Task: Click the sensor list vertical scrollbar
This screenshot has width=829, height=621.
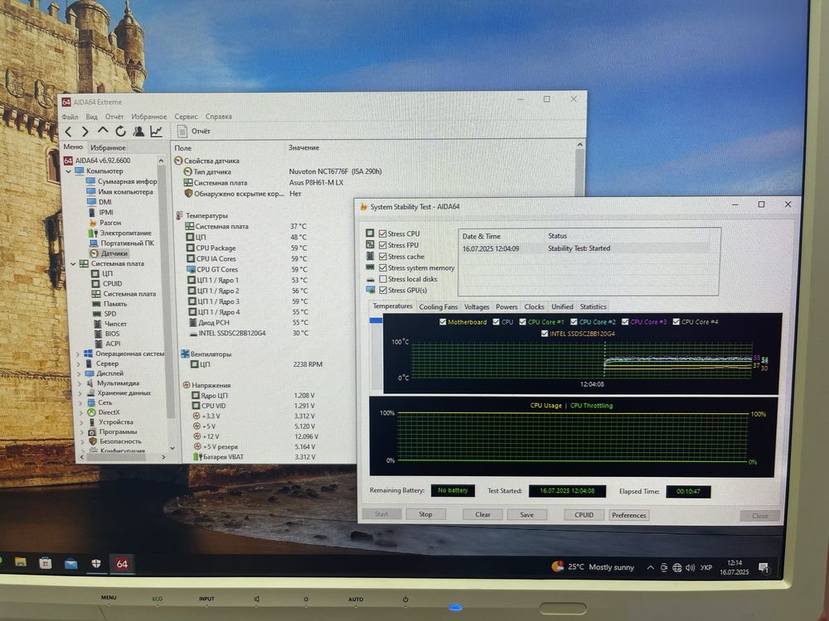Action: click(x=580, y=171)
